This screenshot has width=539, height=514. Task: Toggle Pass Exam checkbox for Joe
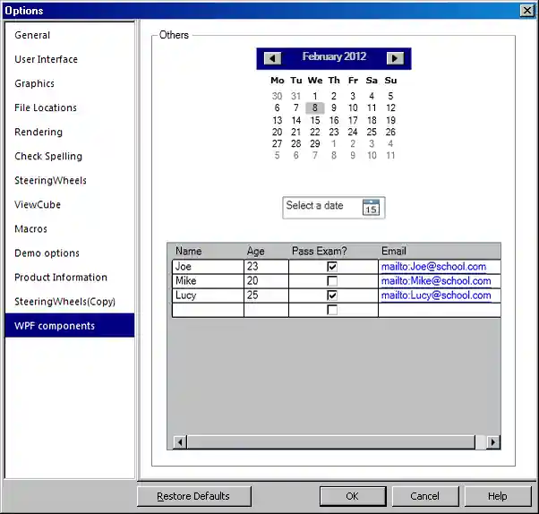tap(332, 267)
